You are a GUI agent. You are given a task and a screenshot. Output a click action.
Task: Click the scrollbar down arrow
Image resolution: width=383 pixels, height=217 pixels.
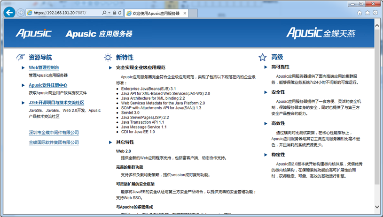click(377, 207)
